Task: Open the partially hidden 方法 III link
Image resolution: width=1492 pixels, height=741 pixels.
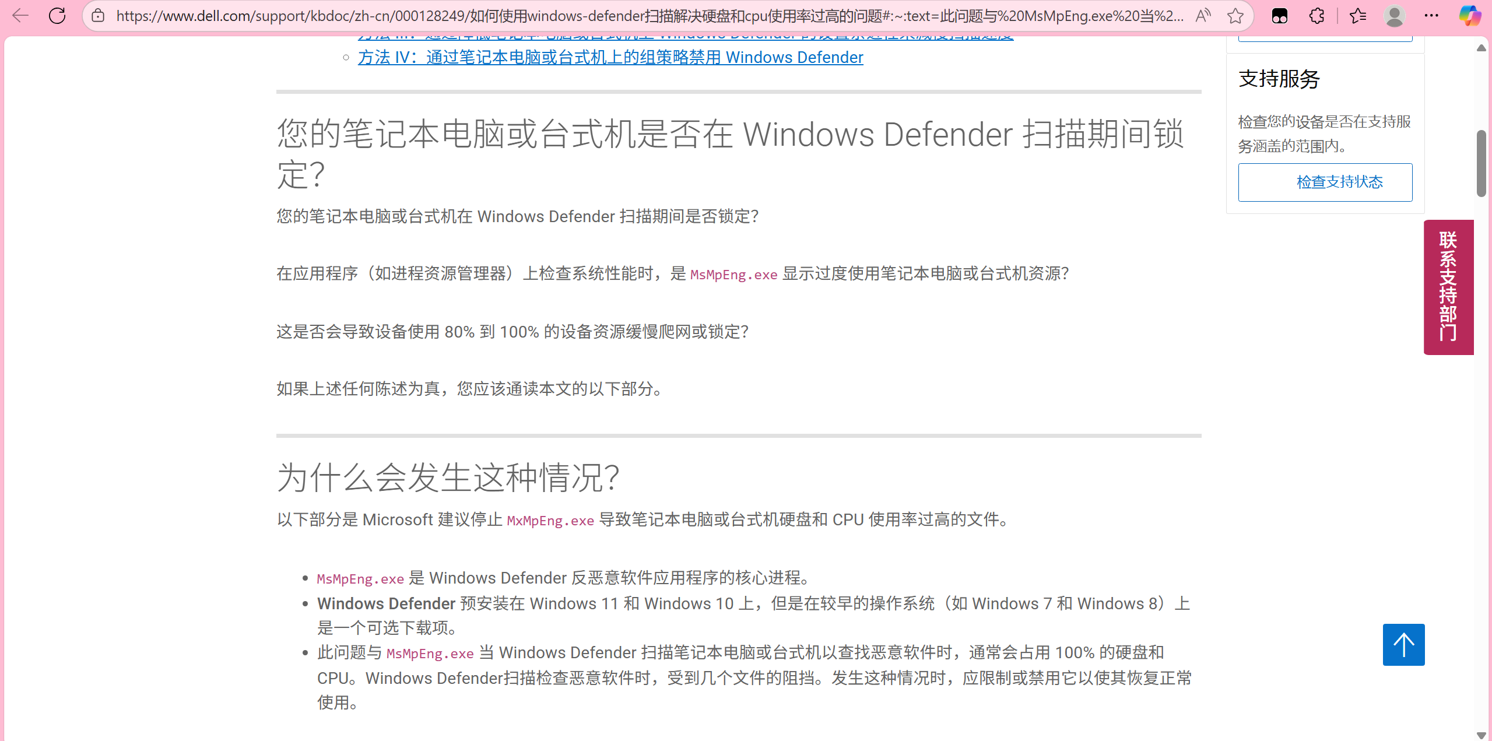Action: 685,37
